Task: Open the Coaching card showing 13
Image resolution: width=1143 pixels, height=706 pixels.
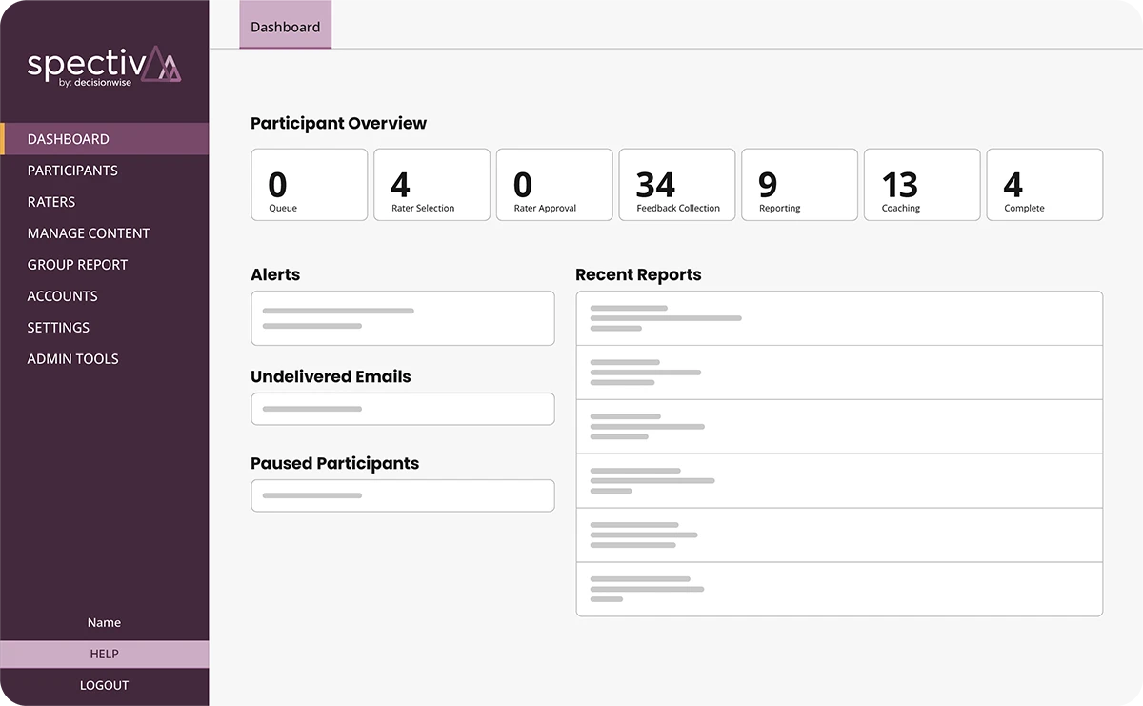Action: [922, 185]
